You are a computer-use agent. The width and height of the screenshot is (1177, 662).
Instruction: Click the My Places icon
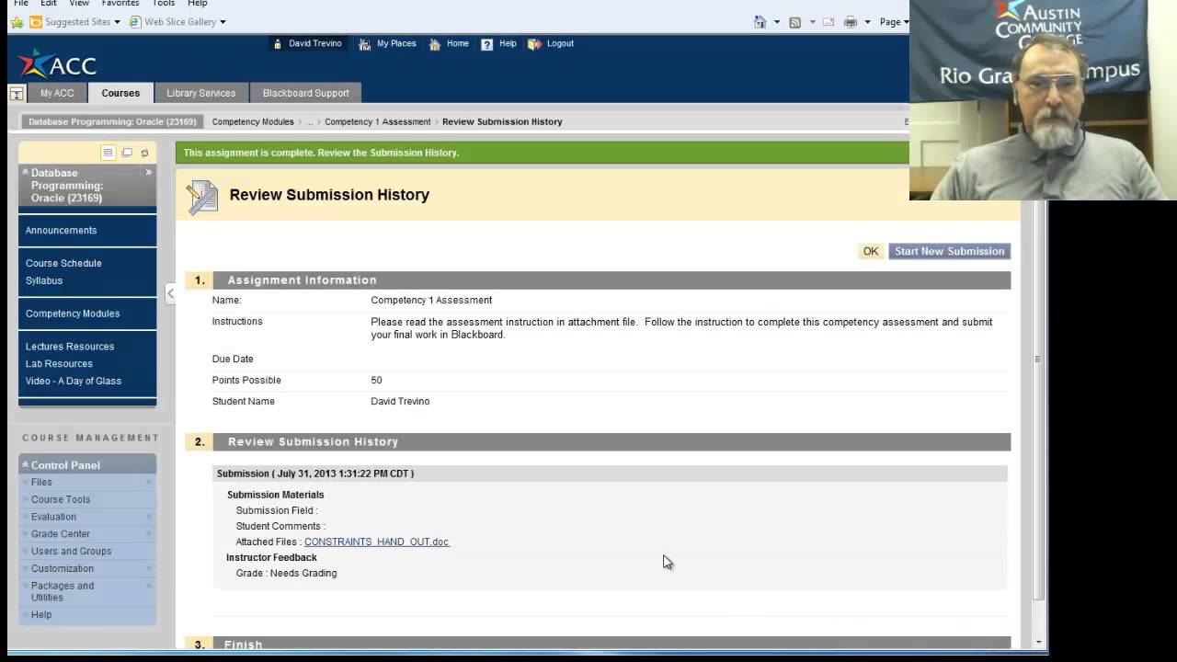[365, 44]
